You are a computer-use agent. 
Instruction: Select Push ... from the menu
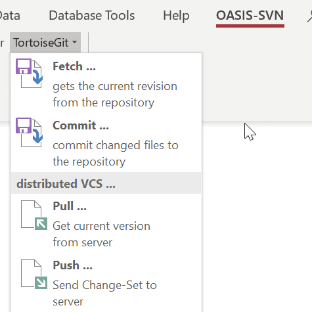[106, 283]
